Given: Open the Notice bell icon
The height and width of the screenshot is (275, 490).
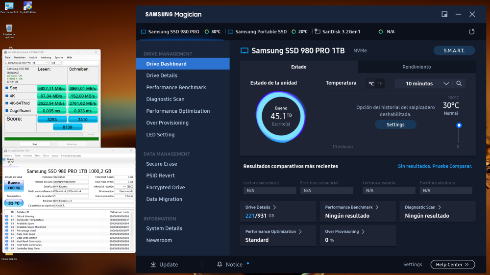Looking at the screenshot, I should coord(220,264).
